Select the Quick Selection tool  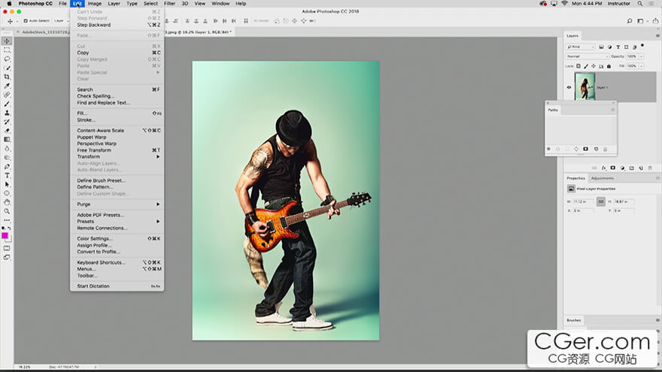click(x=7, y=68)
